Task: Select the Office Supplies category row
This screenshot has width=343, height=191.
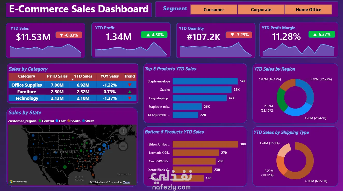Action: coord(73,85)
